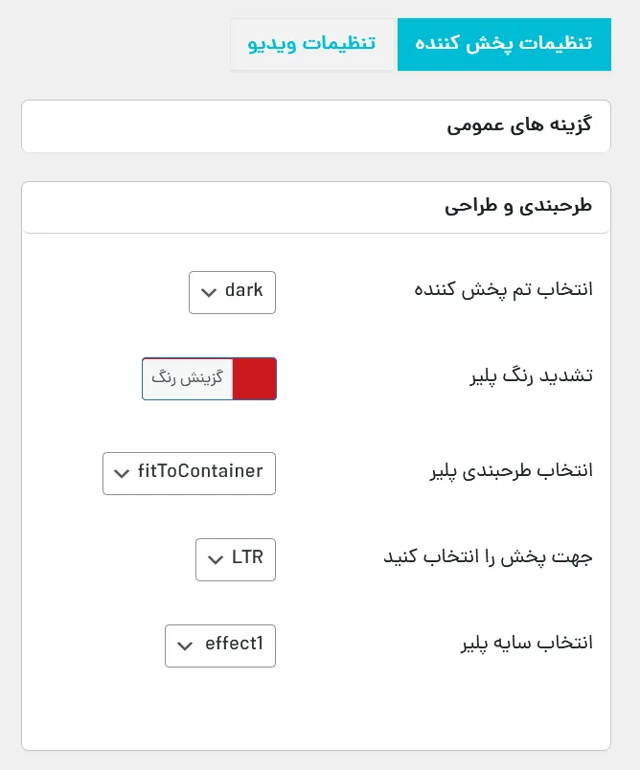Screen dimensions: 640x770
Task: Click the گزینش رنگ button
Action: [188, 378]
